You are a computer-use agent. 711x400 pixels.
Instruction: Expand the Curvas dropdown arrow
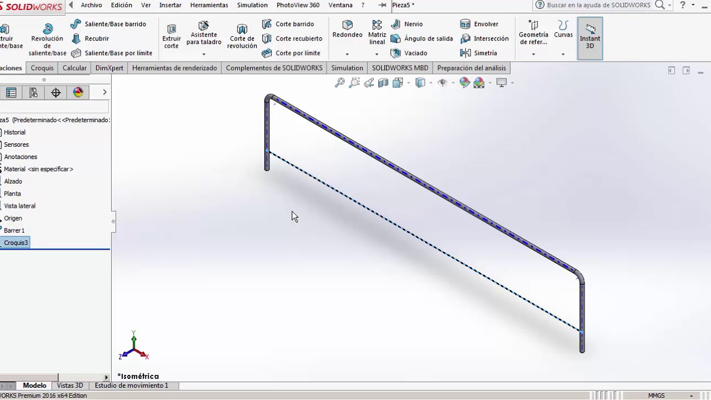(x=563, y=54)
